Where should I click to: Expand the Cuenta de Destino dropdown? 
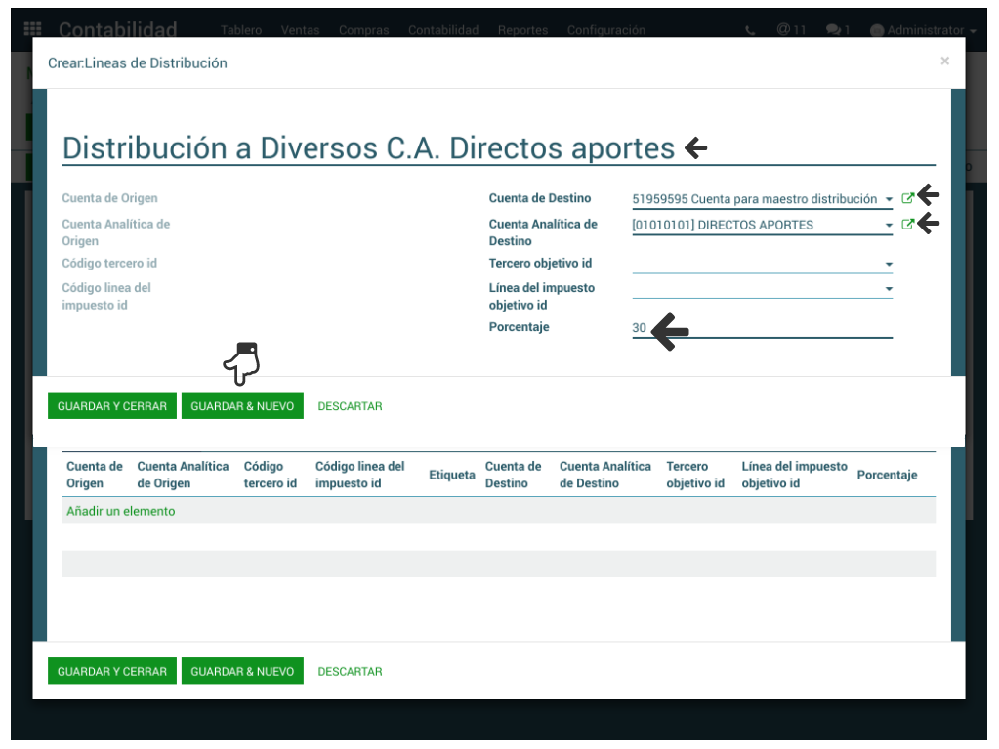[889, 199]
